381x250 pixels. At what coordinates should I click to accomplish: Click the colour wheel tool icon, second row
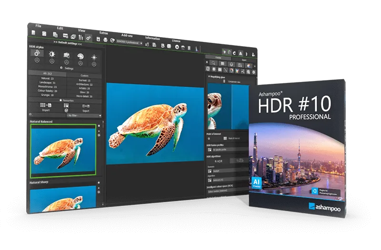click(231, 70)
